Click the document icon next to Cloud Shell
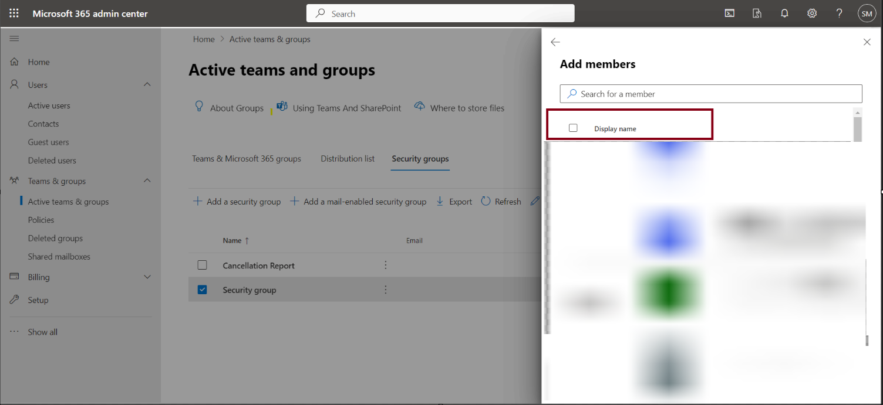883x405 pixels. (x=757, y=13)
